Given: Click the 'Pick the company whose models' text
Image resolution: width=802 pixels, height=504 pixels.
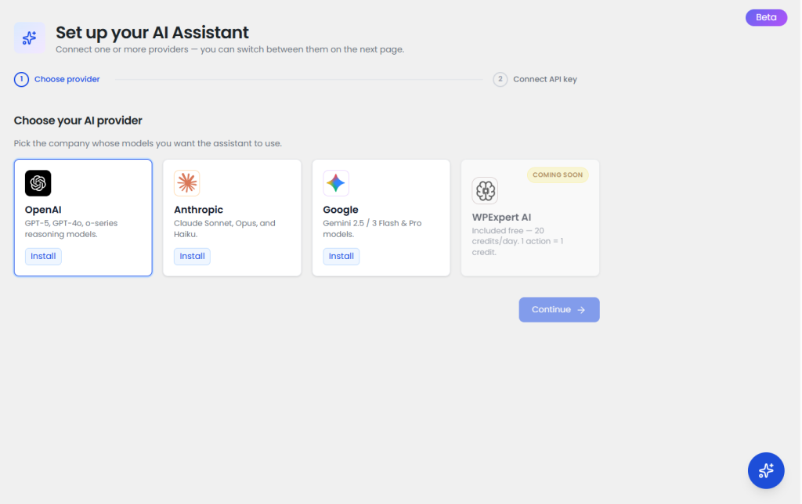Looking at the screenshot, I should pyautogui.click(x=148, y=144).
